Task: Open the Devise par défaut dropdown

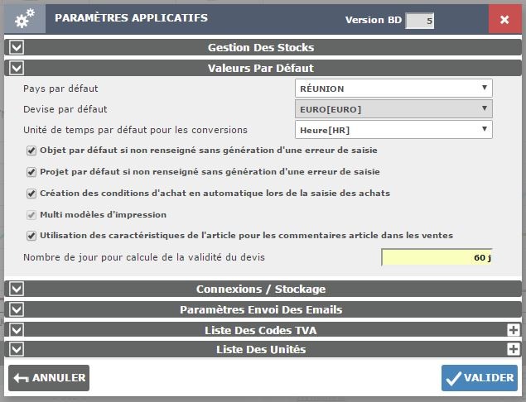Action: click(393, 109)
